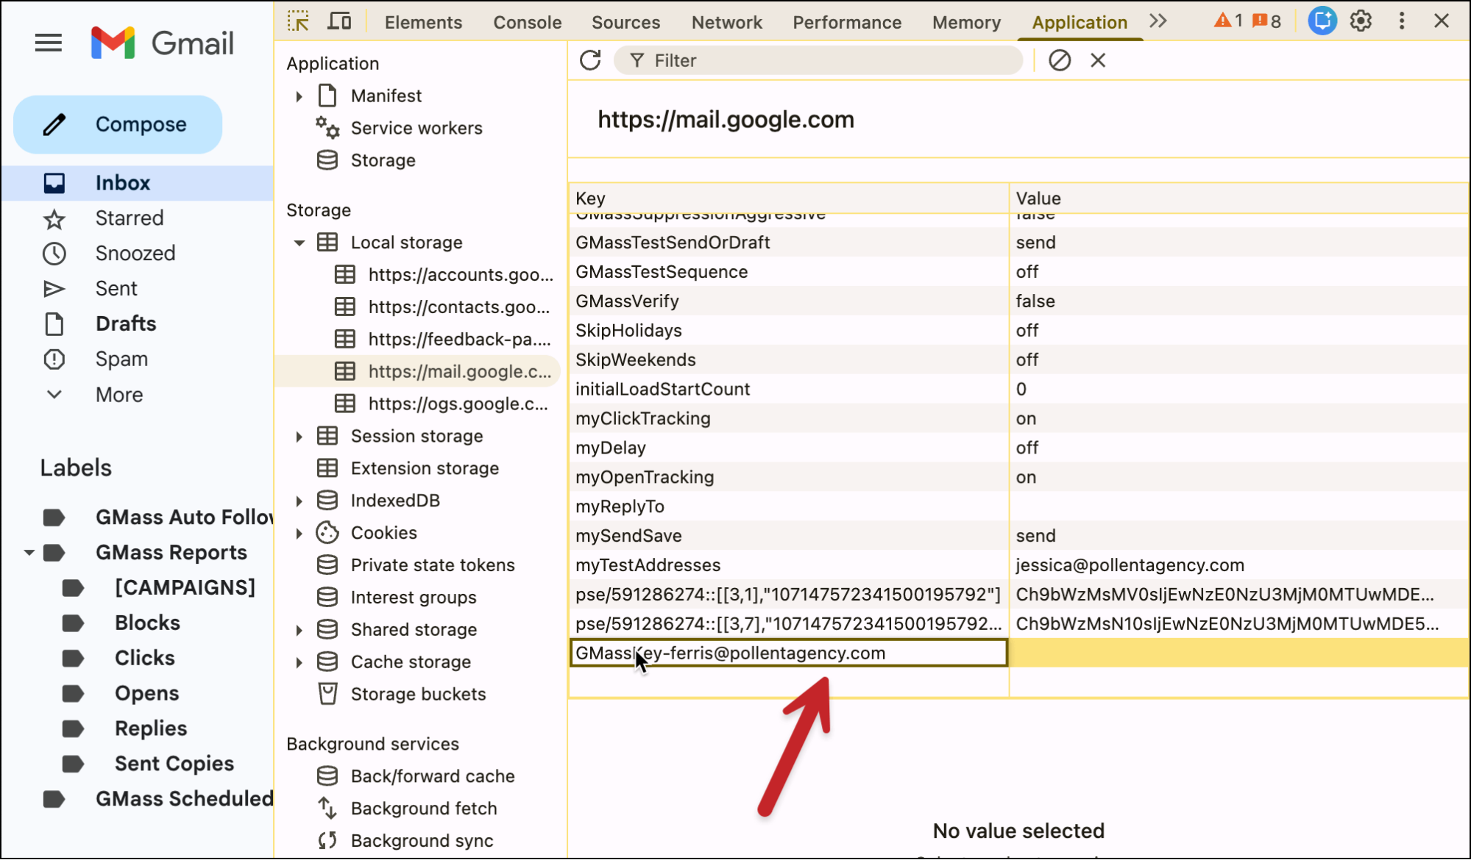Click the delete selected entry X icon

(x=1098, y=60)
